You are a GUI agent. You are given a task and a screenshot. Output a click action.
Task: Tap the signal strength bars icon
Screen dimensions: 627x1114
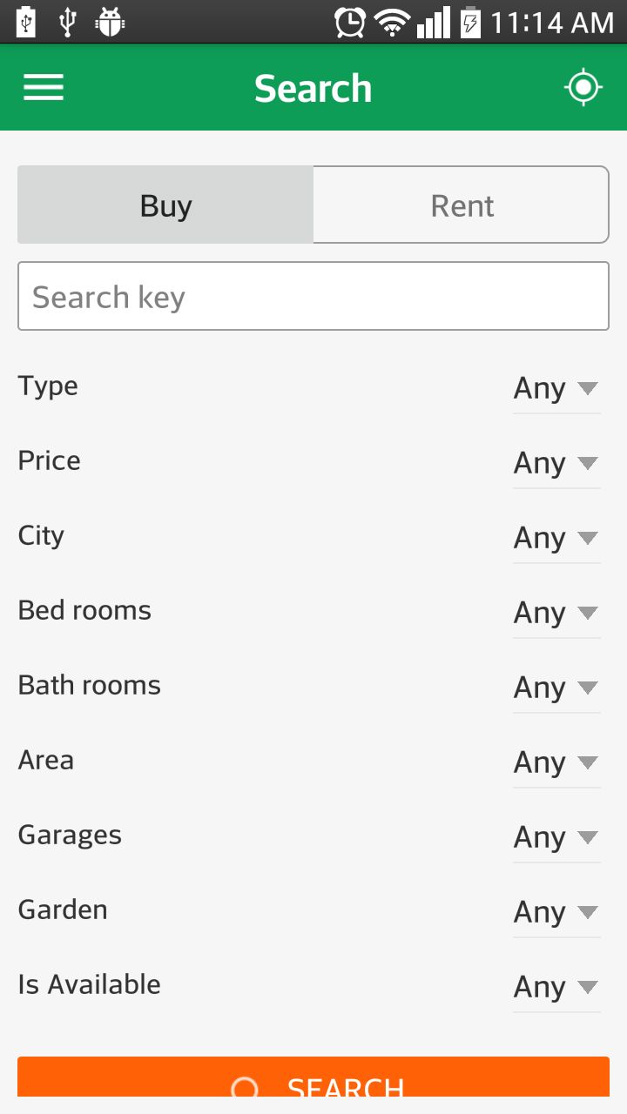(x=433, y=22)
